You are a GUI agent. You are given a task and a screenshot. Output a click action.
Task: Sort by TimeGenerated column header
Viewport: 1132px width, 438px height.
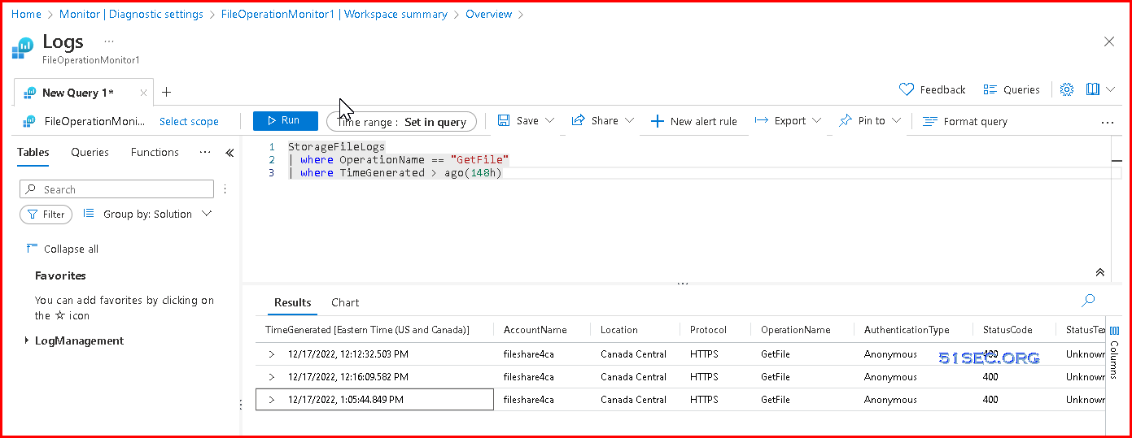click(367, 330)
